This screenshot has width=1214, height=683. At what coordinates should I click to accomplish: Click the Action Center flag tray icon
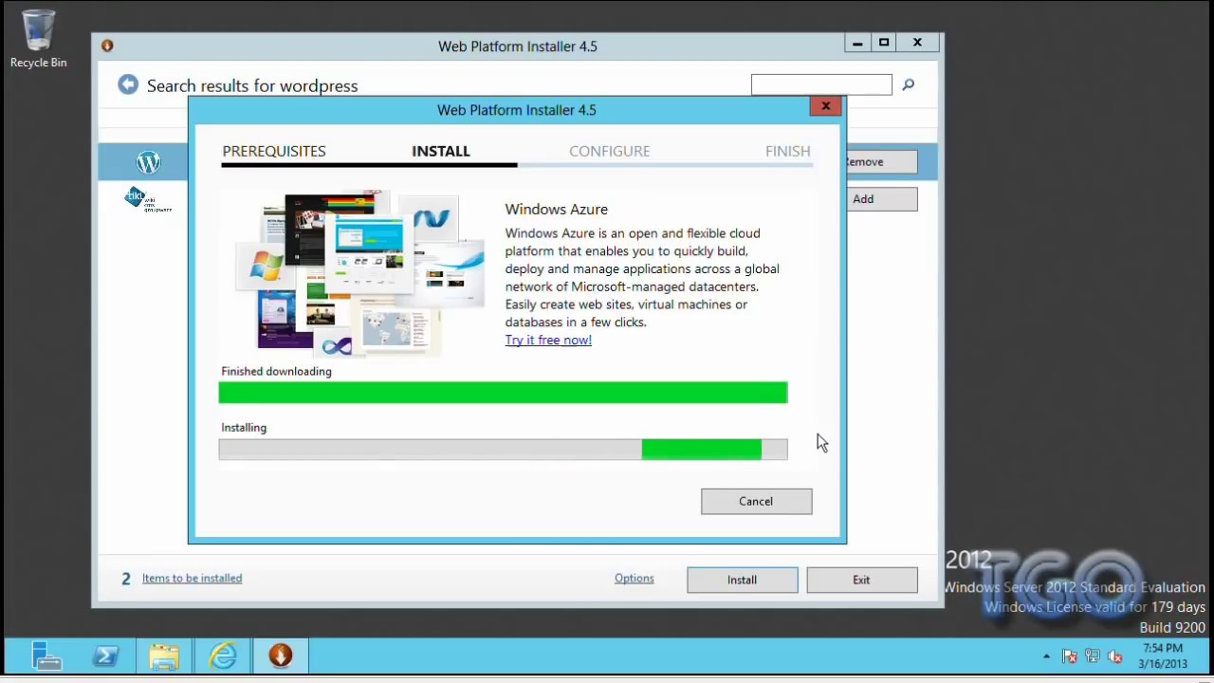point(1070,656)
